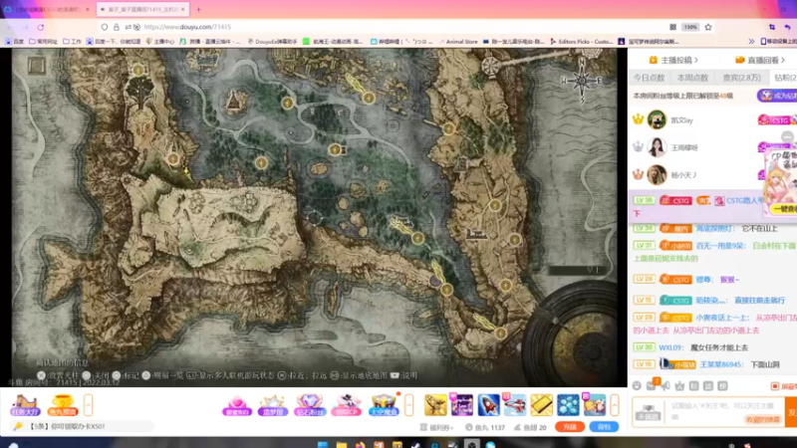797x448 pixels.
Task: Switch to the 贵宾(2.8万) tab
Action: (x=741, y=78)
